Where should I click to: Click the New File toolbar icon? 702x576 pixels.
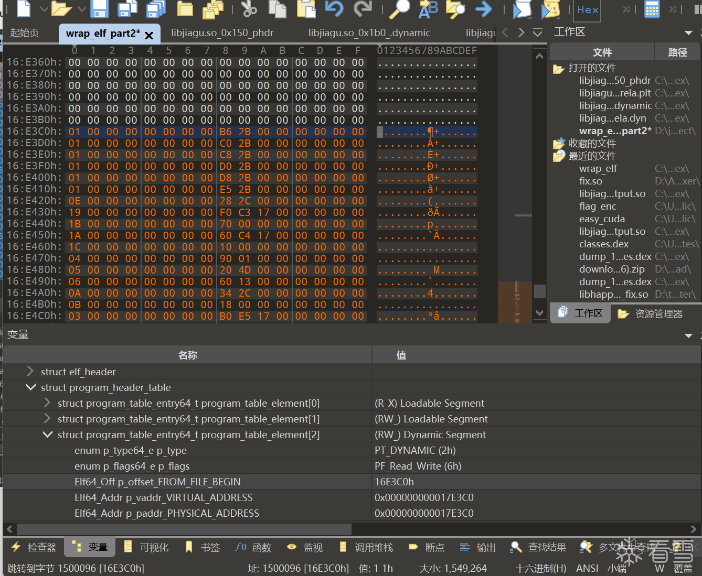(x=24, y=8)
